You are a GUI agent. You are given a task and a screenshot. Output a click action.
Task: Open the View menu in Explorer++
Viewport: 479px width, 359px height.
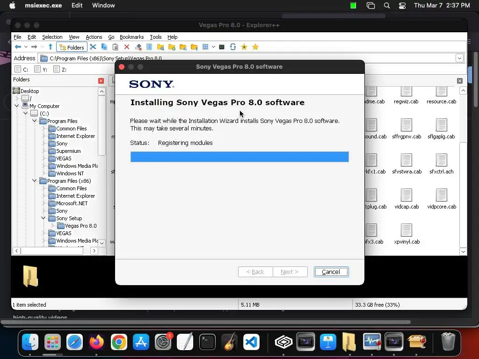pyautogui.click(x=74, y=37)
